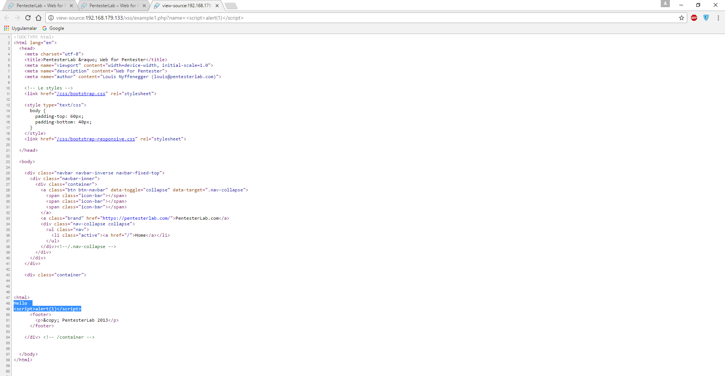Open the Adblock Plus extension
Viewport: 725px width, 376px height.
(x=694, y=18)
